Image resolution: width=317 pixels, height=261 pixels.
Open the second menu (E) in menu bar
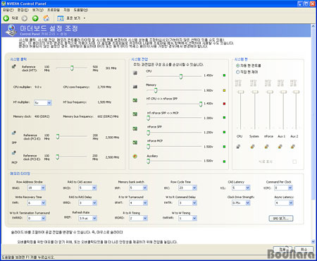[23, 10]
